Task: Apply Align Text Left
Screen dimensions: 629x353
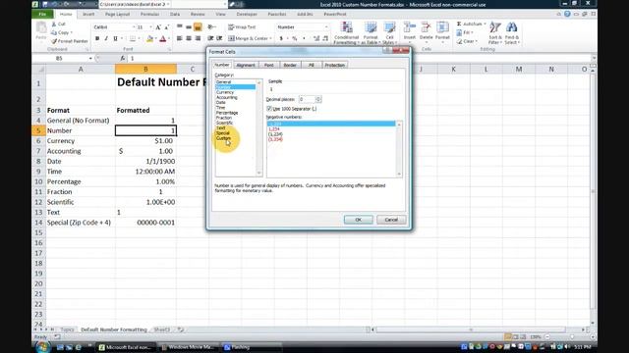Action: pos(179,38)
